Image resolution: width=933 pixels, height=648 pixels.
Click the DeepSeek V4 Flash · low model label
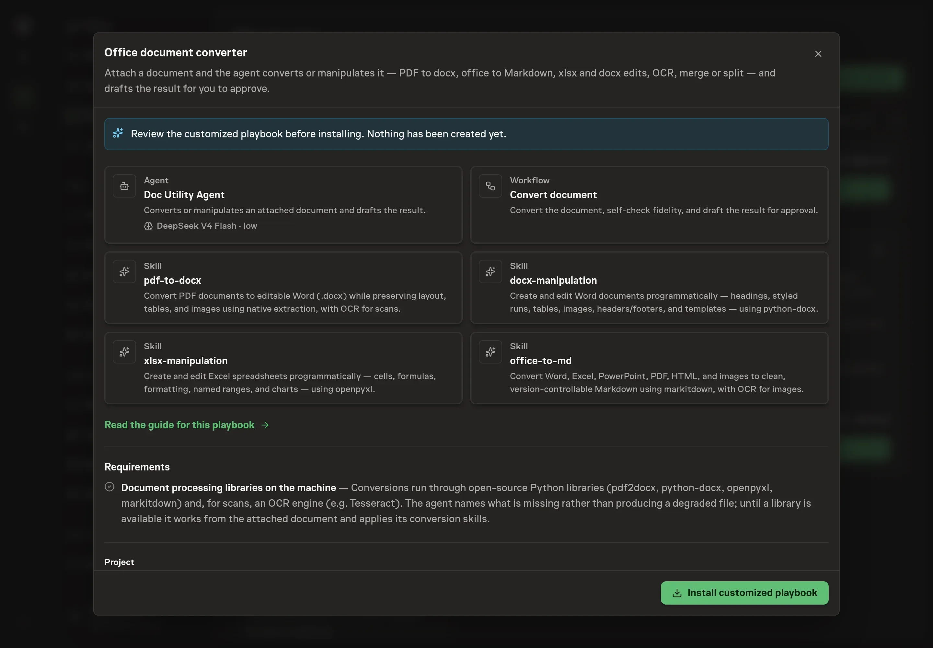[207, 226]
